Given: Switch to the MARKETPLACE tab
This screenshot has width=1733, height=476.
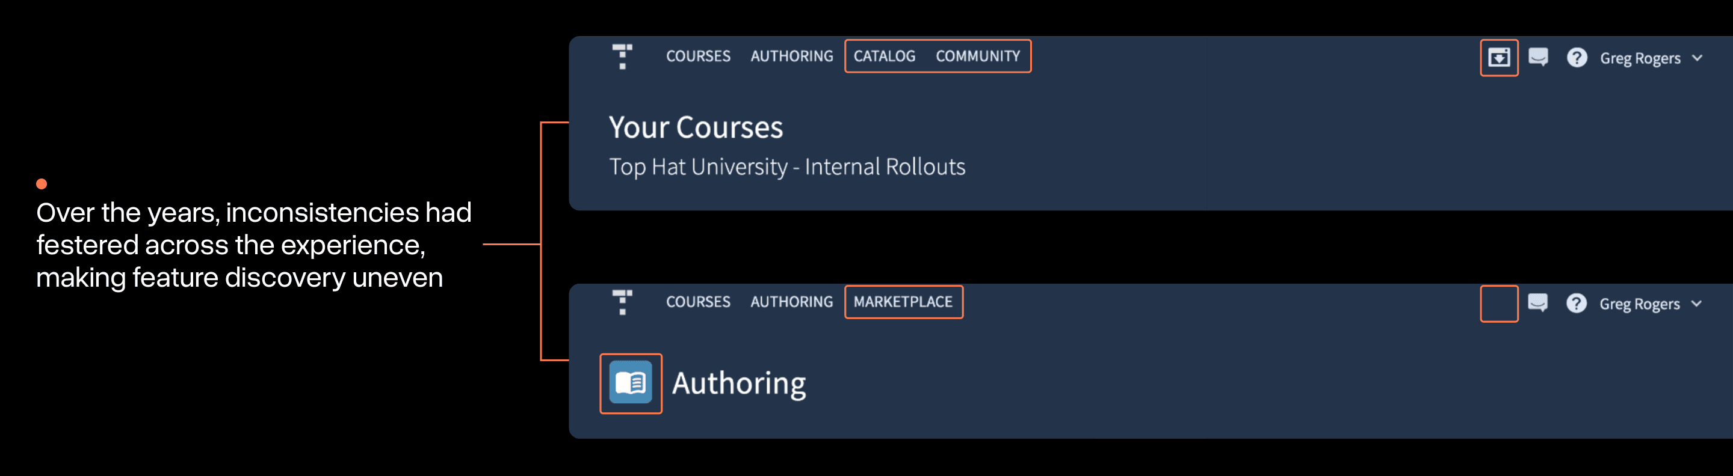Looking at the screenshot, I should point(903,302).
